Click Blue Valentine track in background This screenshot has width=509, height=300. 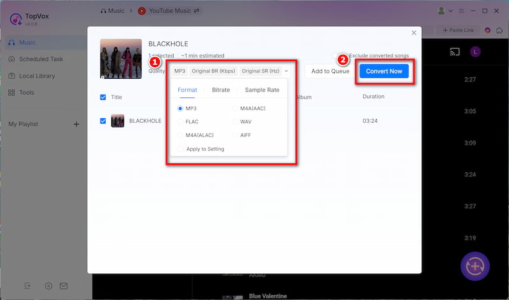268,296
